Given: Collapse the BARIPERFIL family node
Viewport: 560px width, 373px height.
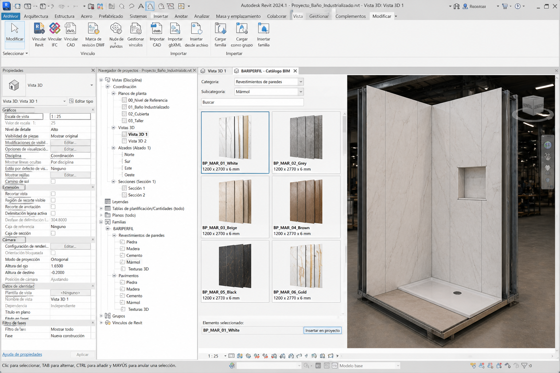Looking at the screenshot, I should coord(108,228).
